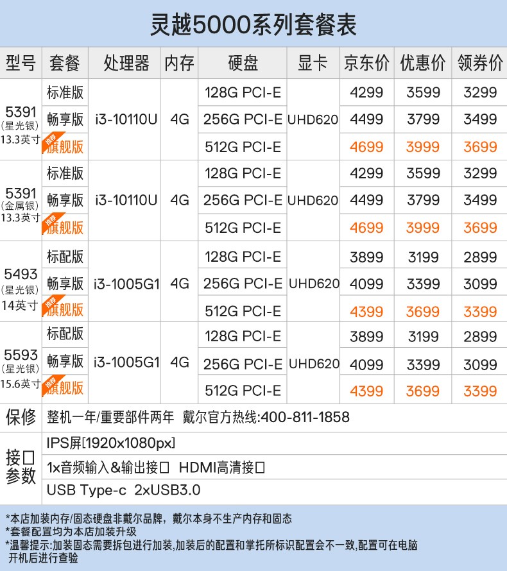Click 优惠价 3799 for 5391 星光银 畅享版
Image resolution: width=507 pixels, height=571 pixels.
tap(423, 119)
